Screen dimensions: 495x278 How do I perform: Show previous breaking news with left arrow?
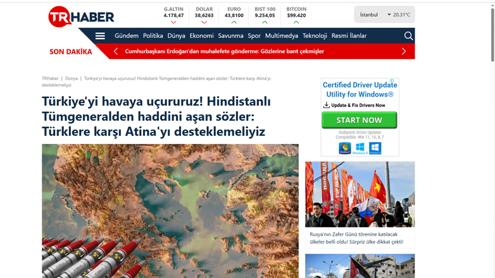(116, 52)
